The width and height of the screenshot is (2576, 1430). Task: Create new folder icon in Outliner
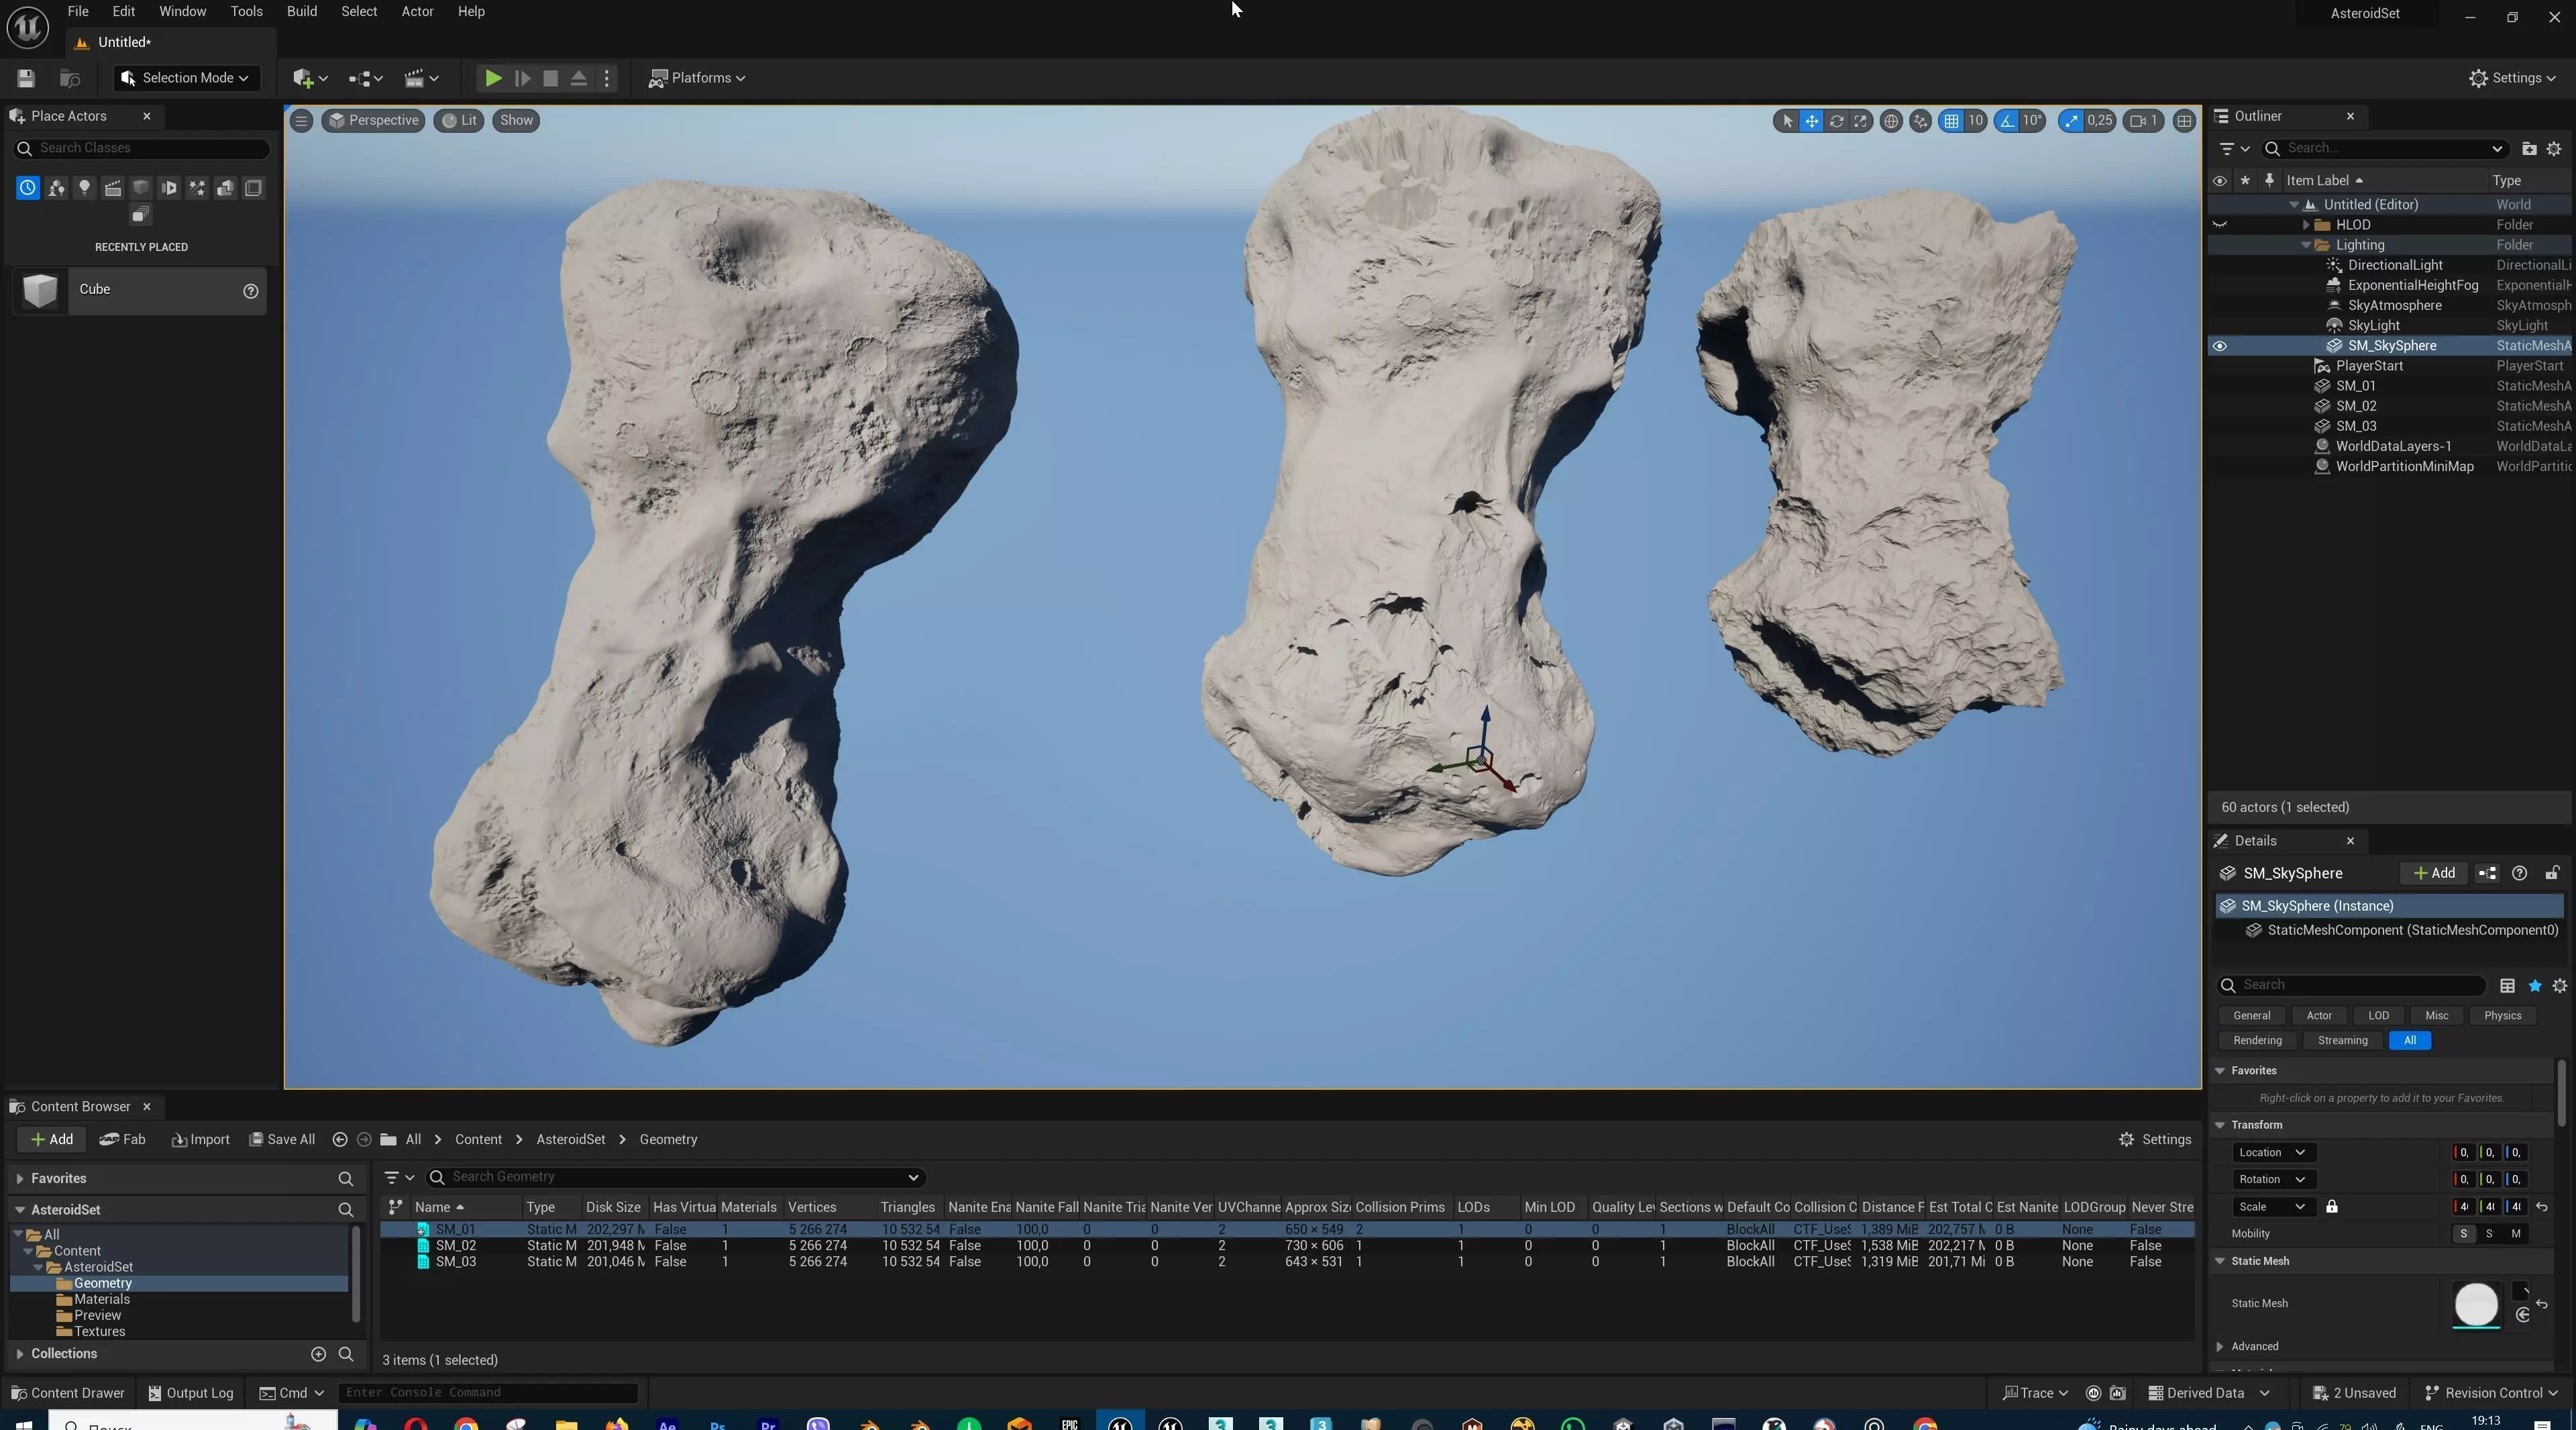[x=2529, y=149]
